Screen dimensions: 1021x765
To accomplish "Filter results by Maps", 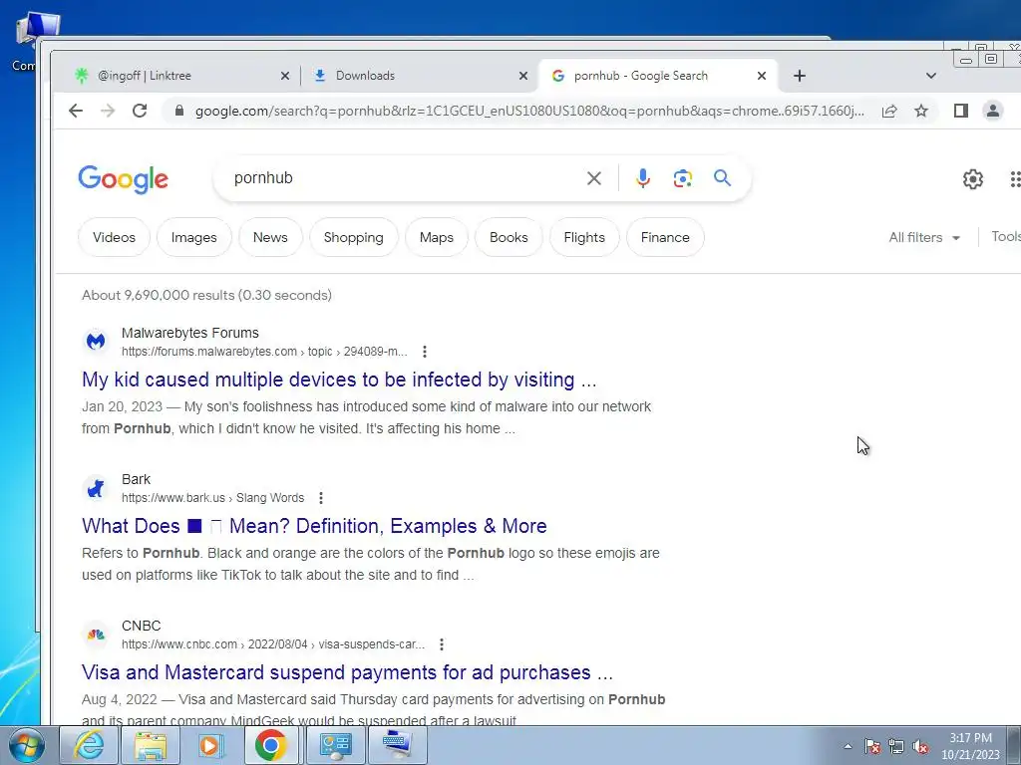I will (x=437, y=237).
